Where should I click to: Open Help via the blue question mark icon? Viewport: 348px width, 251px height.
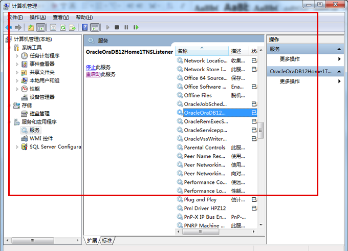coord(85,27)
